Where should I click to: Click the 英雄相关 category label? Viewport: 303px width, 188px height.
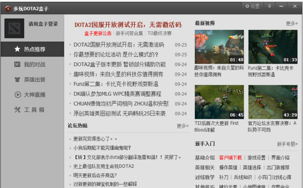205,168
